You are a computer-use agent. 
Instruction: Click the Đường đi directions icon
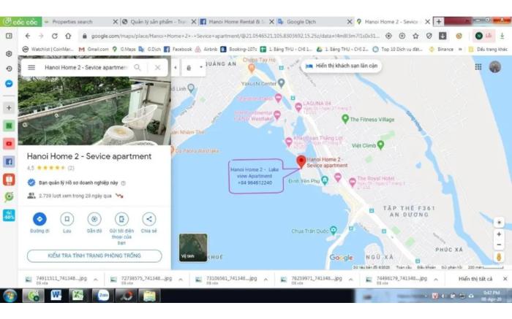pyautogui.click(x=39, y=219)
